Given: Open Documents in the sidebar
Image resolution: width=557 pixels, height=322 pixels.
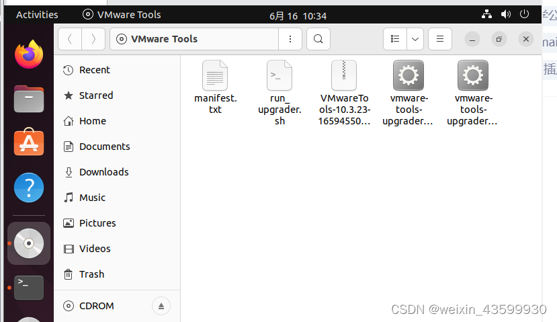Looking at the screenshot, I should 117,147.
